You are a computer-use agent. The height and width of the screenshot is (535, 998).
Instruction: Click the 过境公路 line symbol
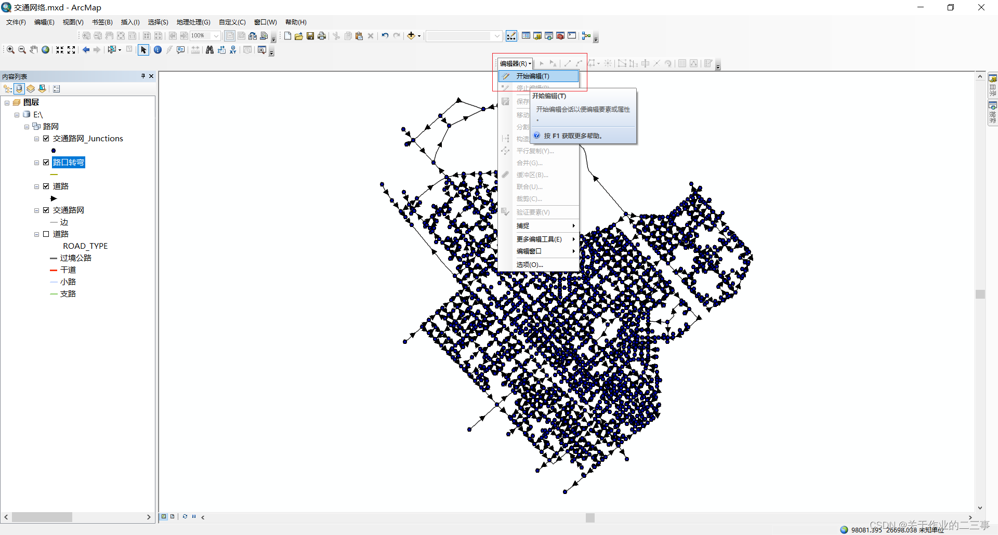(x=54, y=258)
